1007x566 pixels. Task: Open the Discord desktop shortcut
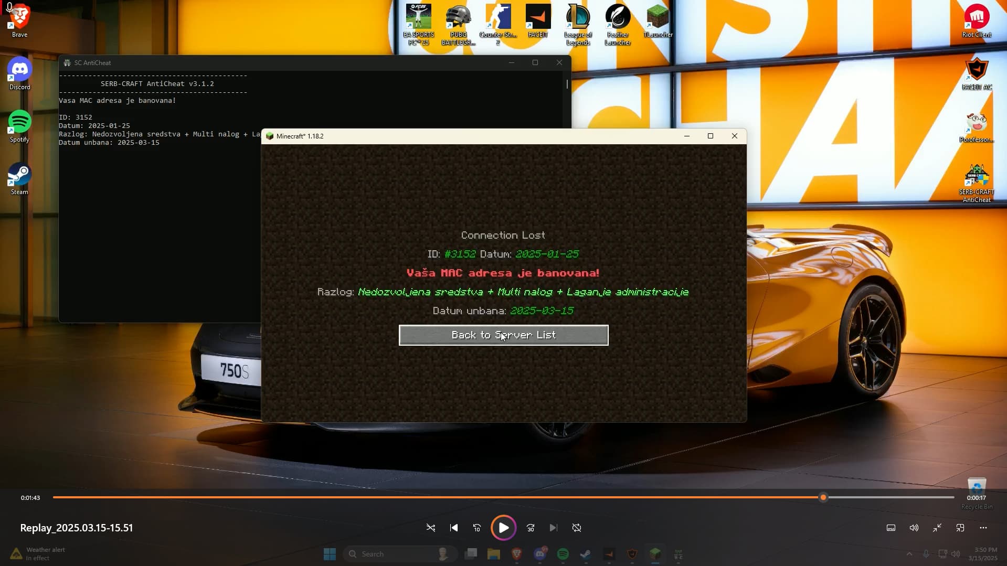coord(19,73)
